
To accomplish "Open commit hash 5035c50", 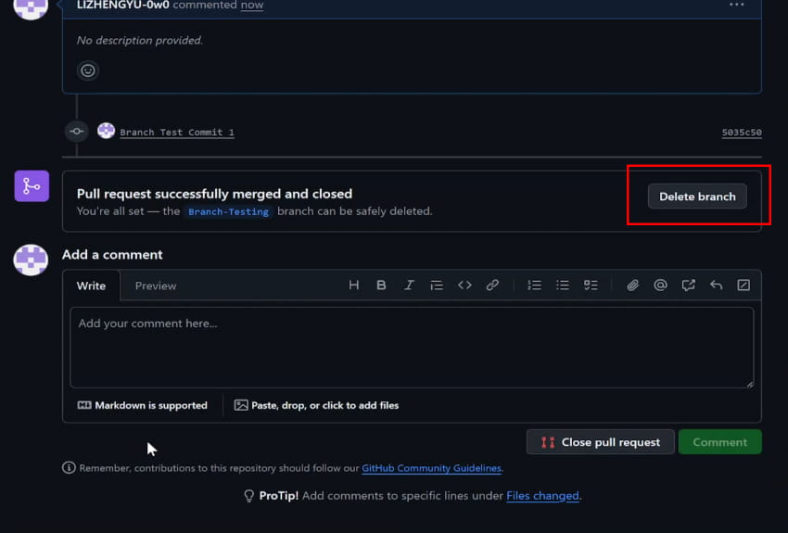I will 742,133.
